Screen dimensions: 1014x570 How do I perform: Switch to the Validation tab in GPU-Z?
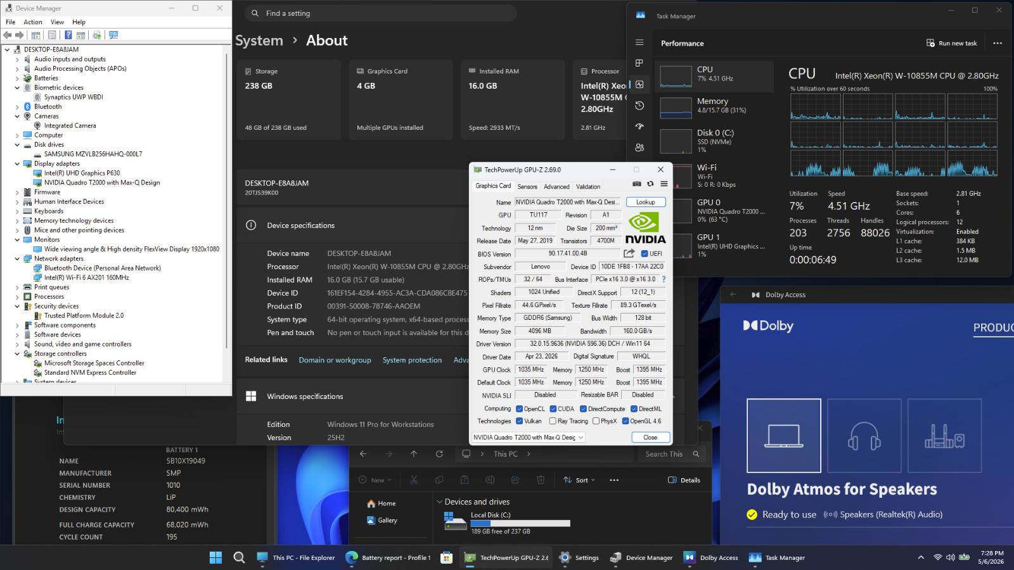coord(588,187)
